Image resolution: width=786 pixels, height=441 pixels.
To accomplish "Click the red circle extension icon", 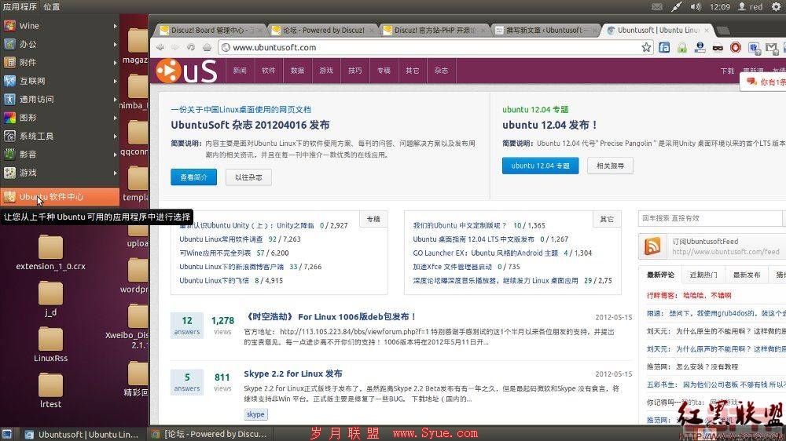I will tap(736, 48).
